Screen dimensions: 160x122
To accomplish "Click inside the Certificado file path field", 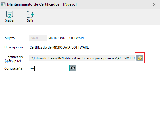I will point(82,58).
